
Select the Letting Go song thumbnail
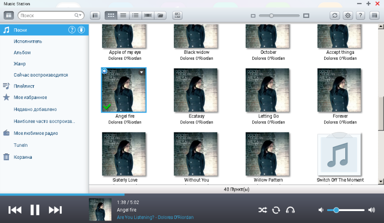coord(267,90)
